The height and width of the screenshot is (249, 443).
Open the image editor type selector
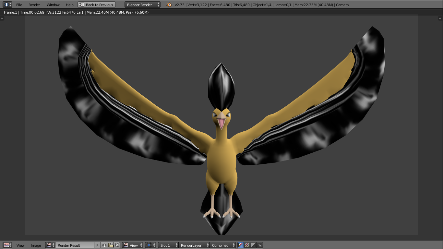tap(7, 245)
